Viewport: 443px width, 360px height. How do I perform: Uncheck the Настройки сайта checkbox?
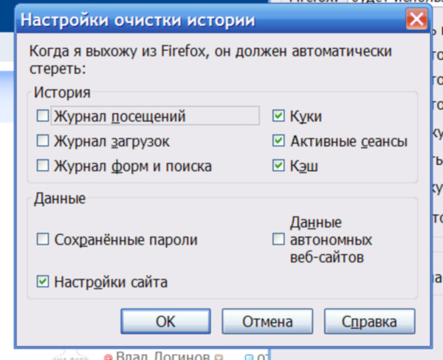43,282
